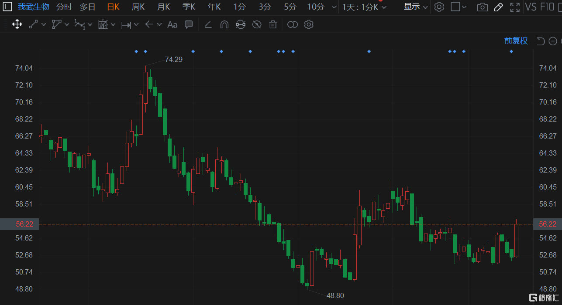
Task: Click the 我武生物 stock name
Action: click(x=34, y=7)
